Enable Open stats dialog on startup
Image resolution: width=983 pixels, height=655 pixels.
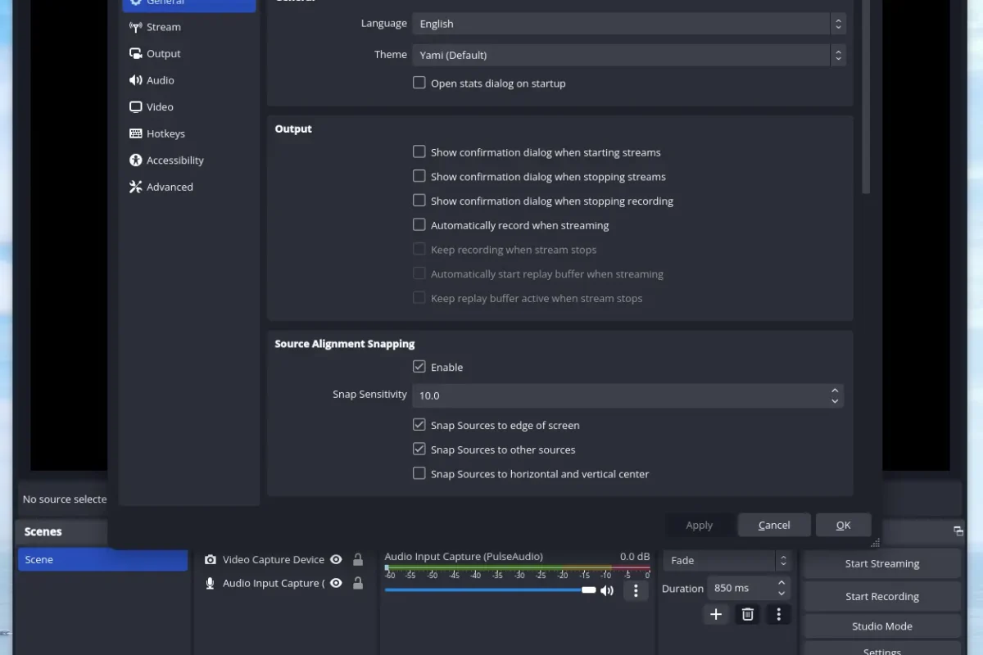coord(419,83)
